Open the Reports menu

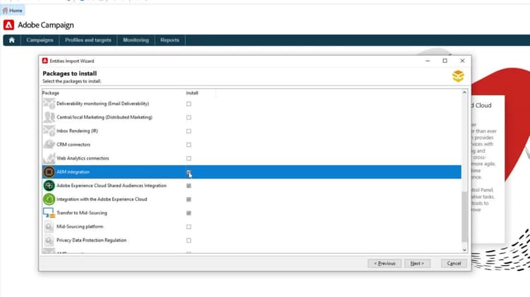click(x=170, y=40)
